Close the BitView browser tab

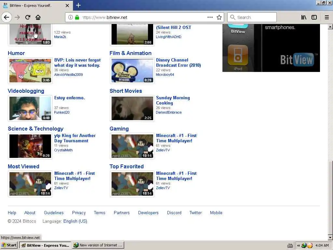[67, 6]
